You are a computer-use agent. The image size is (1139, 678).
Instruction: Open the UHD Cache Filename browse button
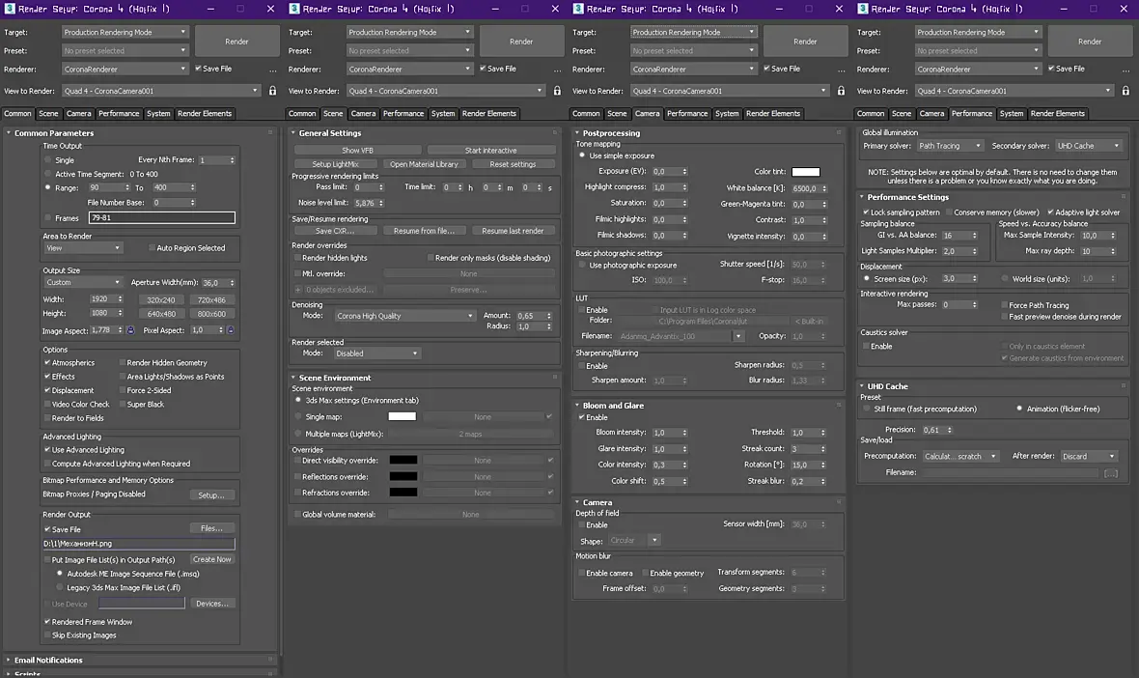(1111, 473)
